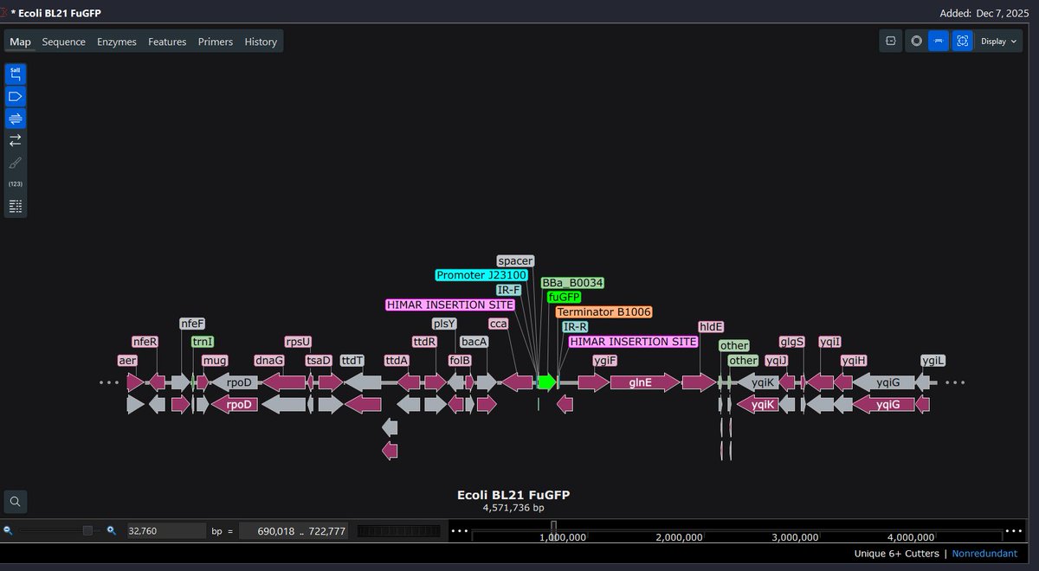Click the Promoter J23100 label
This screenshot has height=571, width=1039.
click(x=481, y=275)
